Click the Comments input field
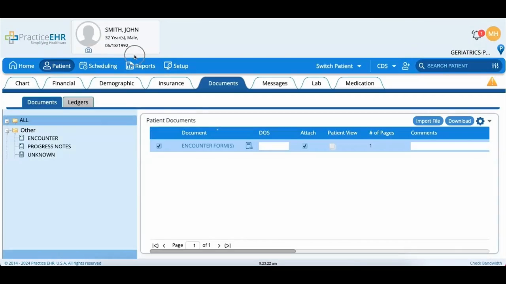 [450, 146]
